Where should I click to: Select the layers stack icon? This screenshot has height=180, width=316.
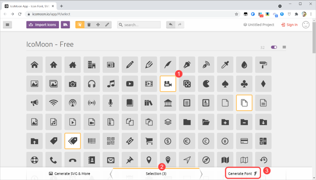coord(168,122)
